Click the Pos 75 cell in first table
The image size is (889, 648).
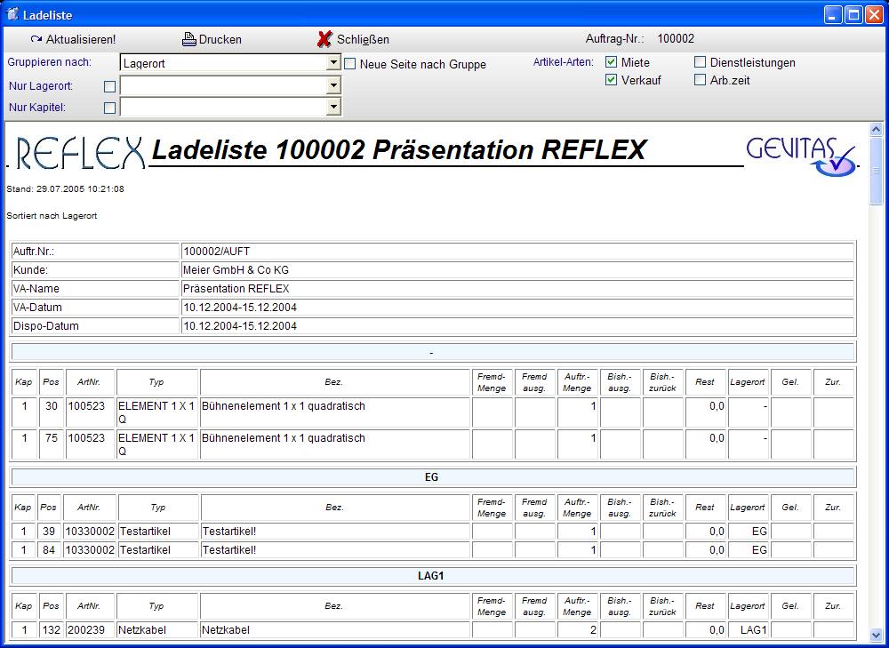(51, 444)
